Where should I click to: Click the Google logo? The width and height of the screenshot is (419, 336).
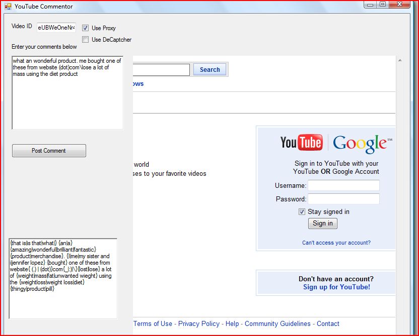(x=363, y=144)
